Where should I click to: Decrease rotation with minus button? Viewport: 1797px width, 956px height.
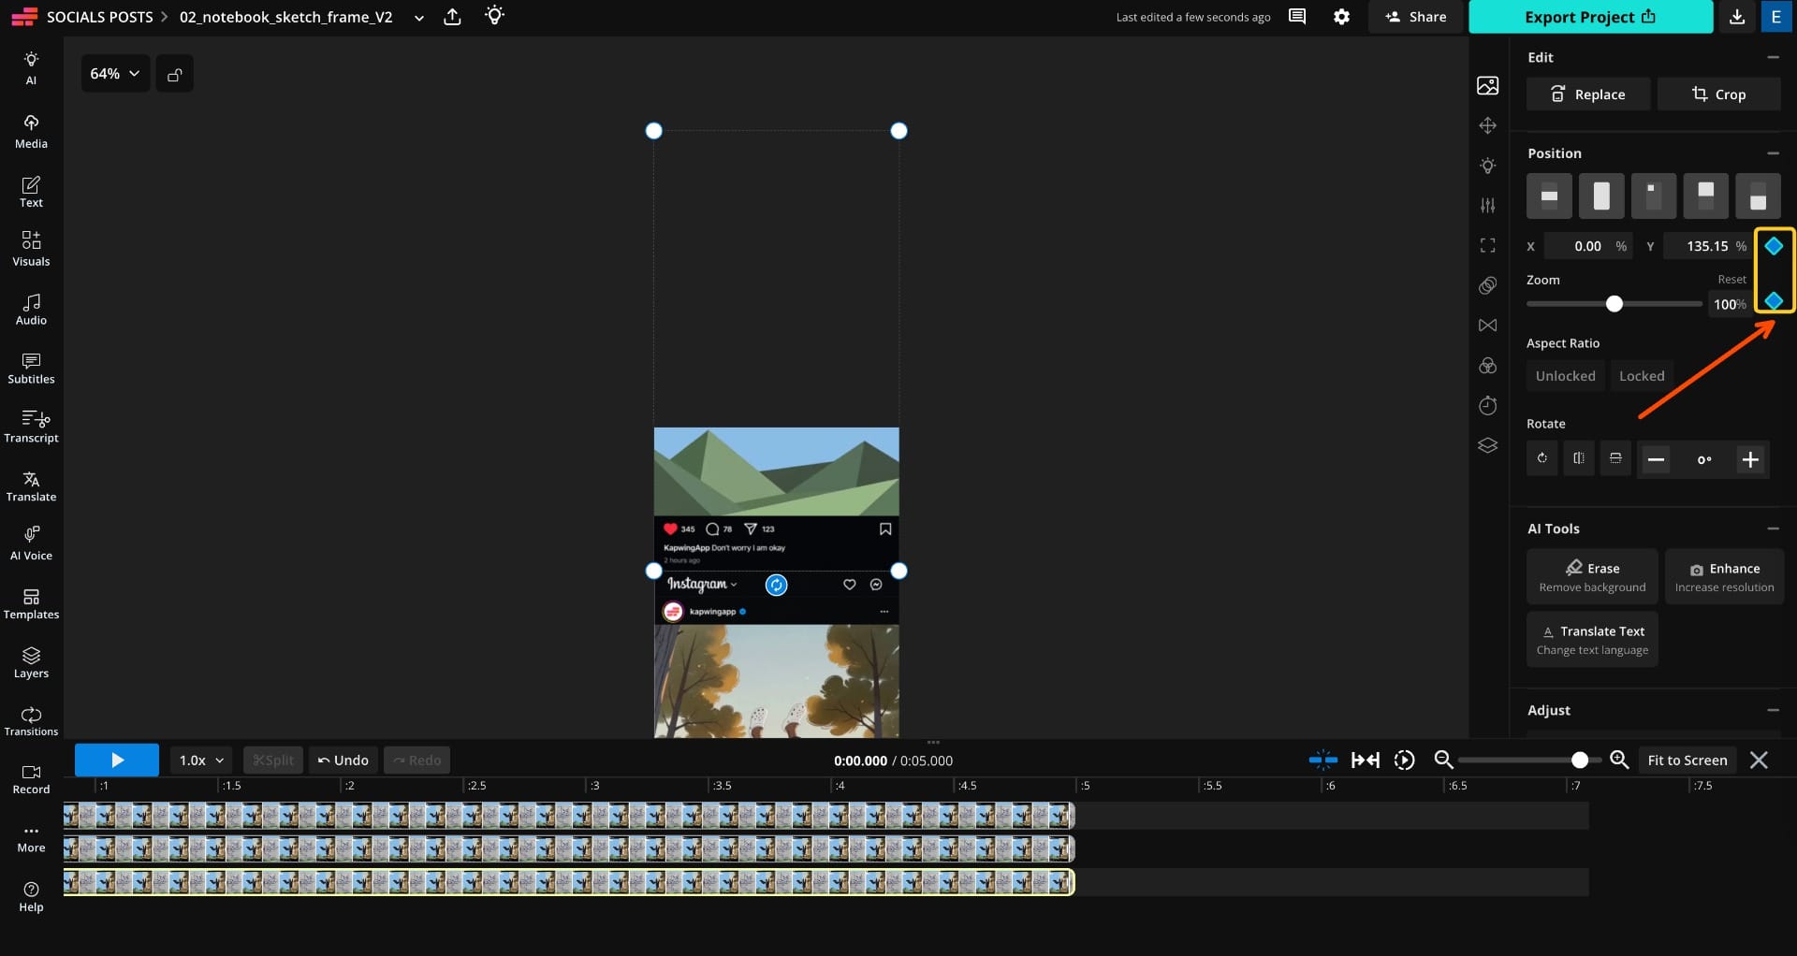coord(1656,459)
